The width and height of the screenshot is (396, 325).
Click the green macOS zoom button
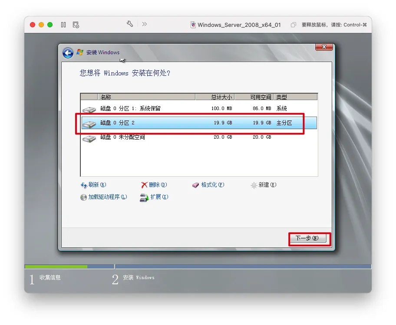click(50, 25)
